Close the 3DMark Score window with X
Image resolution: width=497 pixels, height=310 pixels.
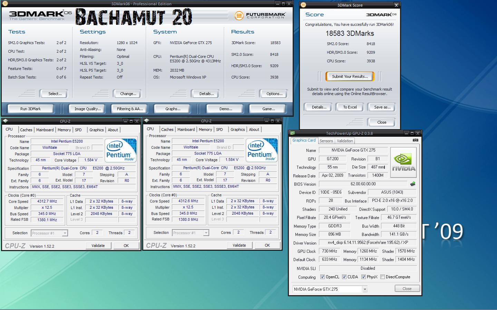tap(396, 5)
